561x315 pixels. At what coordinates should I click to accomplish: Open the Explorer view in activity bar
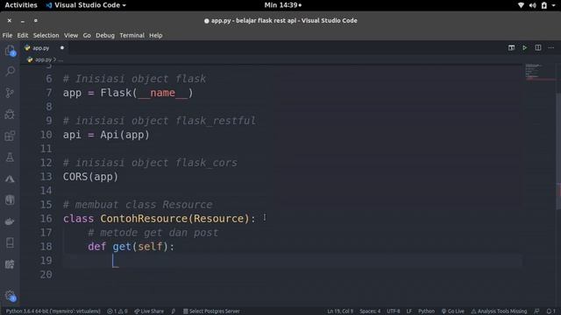coord(10,51)
